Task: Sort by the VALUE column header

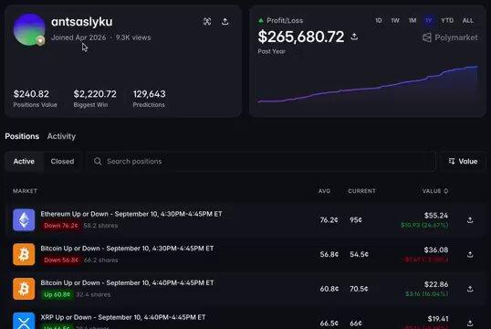Action: (x=435, y=191)
